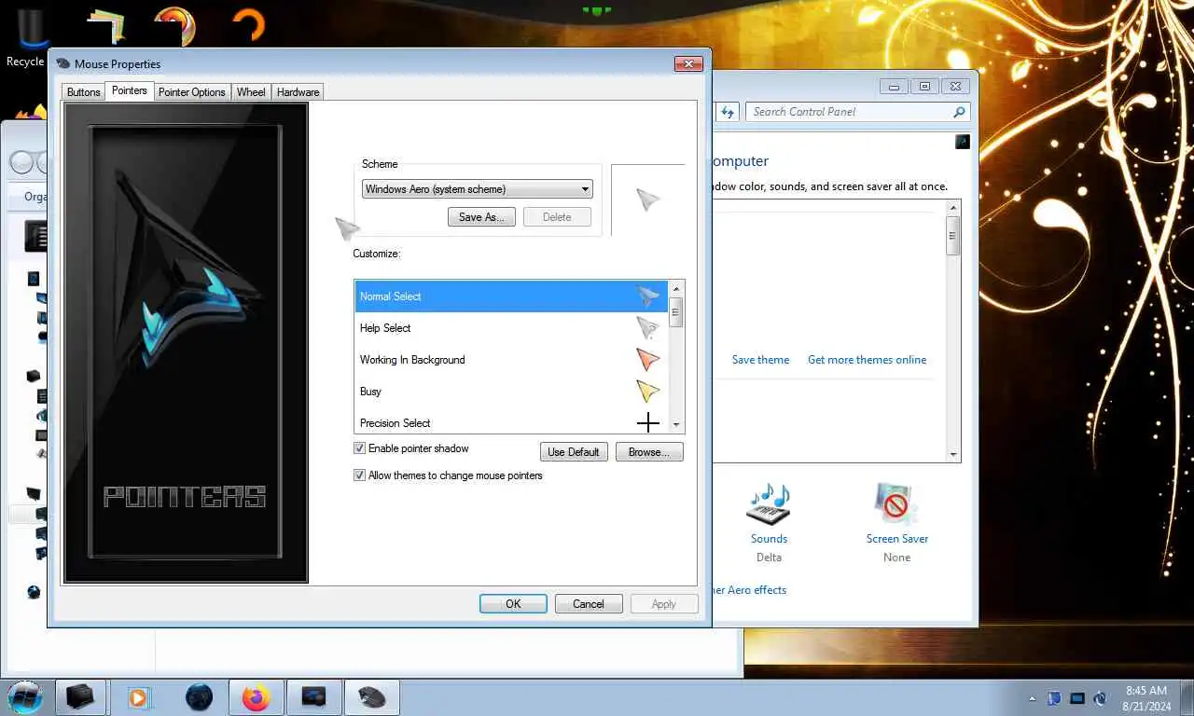Image resolution: width=1194 pixels, height=716 pixels.
Task: Click the Pointers artwork image
Action: pos(186,342)
